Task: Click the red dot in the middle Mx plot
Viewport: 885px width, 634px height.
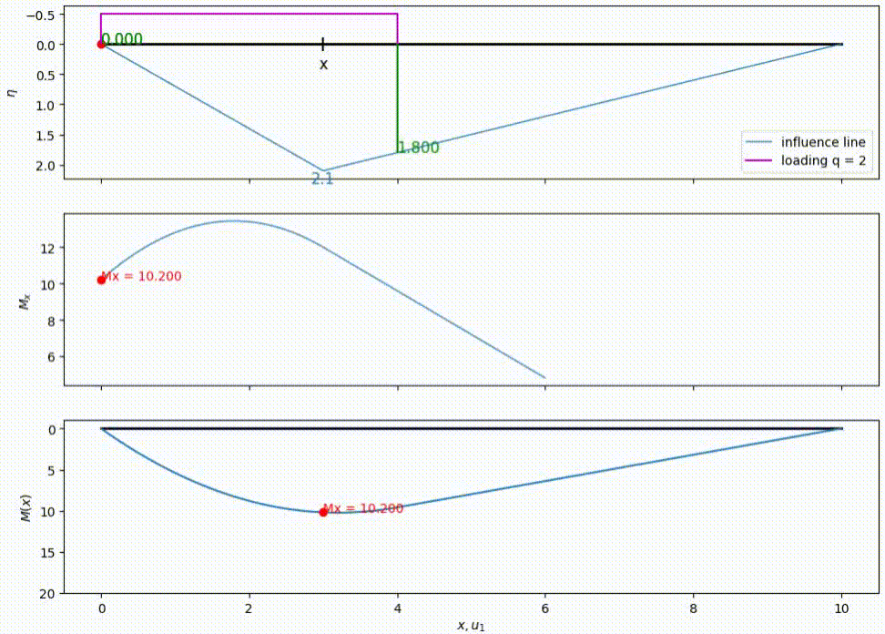Action: (101, 280)
